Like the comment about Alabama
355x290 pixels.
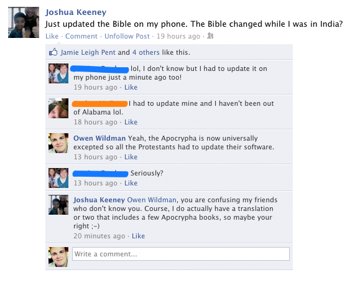point(131,122)
